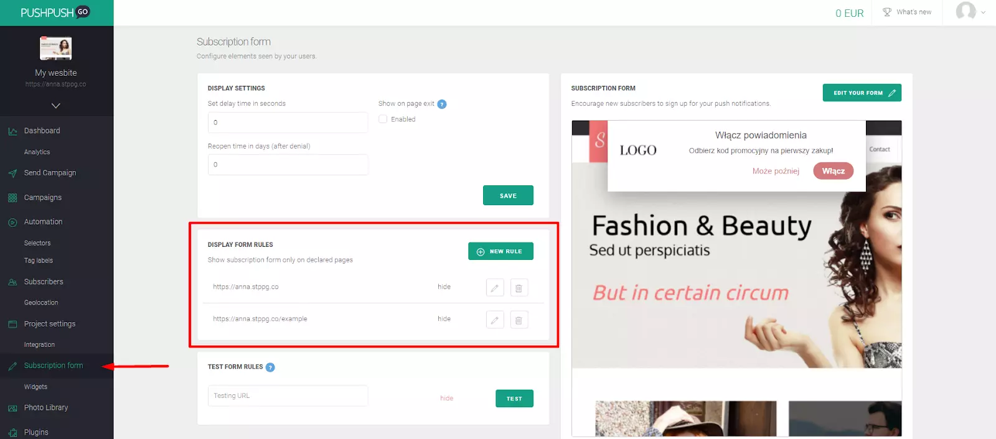The height and width of the screenshot is (439, 996).
Task: Select Selectors in the sidebar
Action: click(37, 243)
